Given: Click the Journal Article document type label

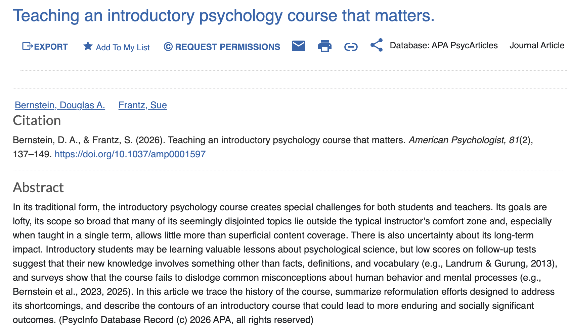Looking at the screenshot, I should 536,46.
